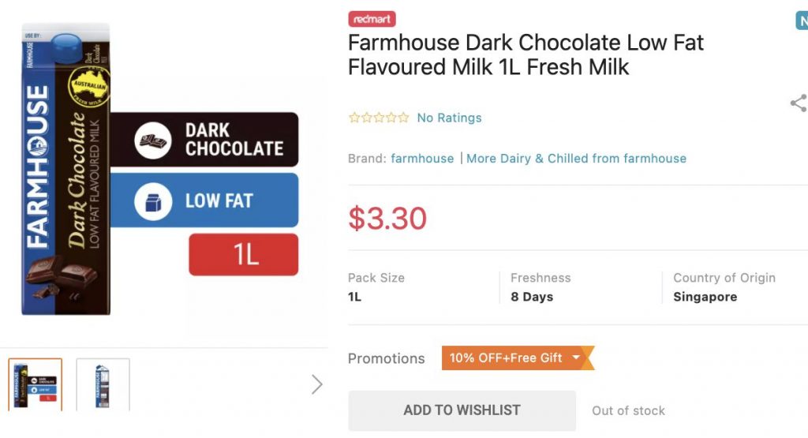Click the red 1L size badge
This screenshot has height=438, width=808.
243,255
